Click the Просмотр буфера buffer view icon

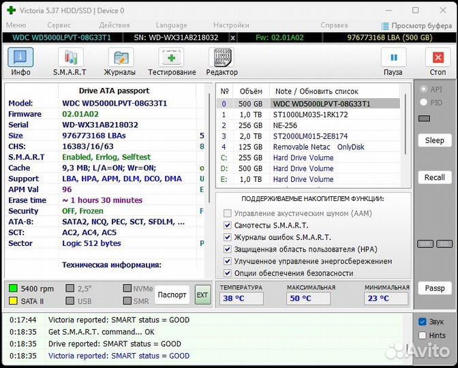click(x=385, y=26)
